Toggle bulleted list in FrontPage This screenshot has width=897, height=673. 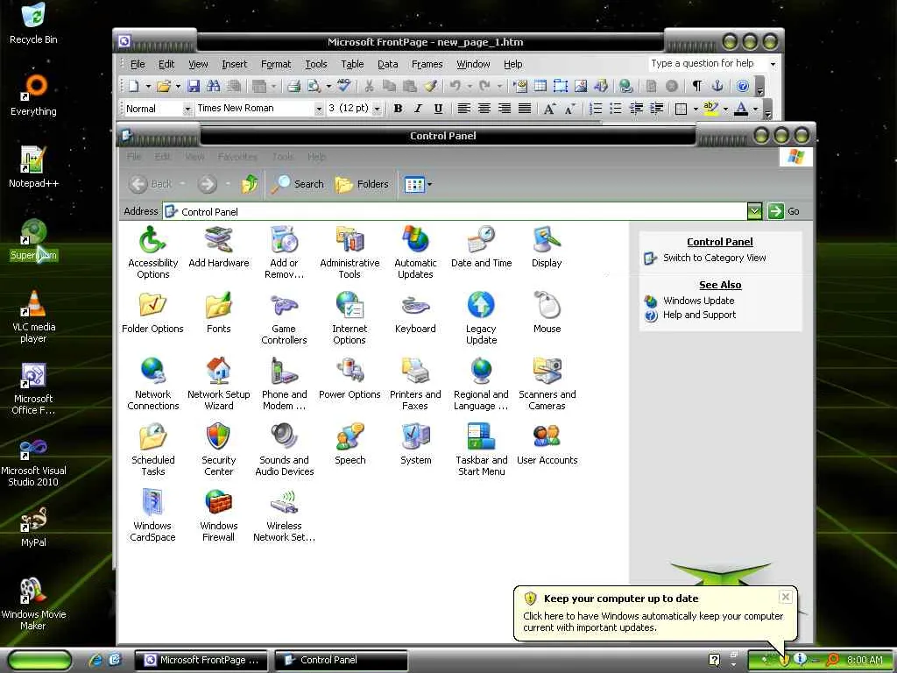tap(616, 108)
